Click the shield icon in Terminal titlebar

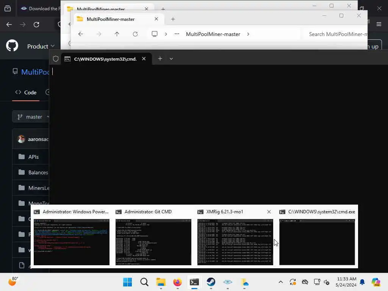(x=56, y=59)
